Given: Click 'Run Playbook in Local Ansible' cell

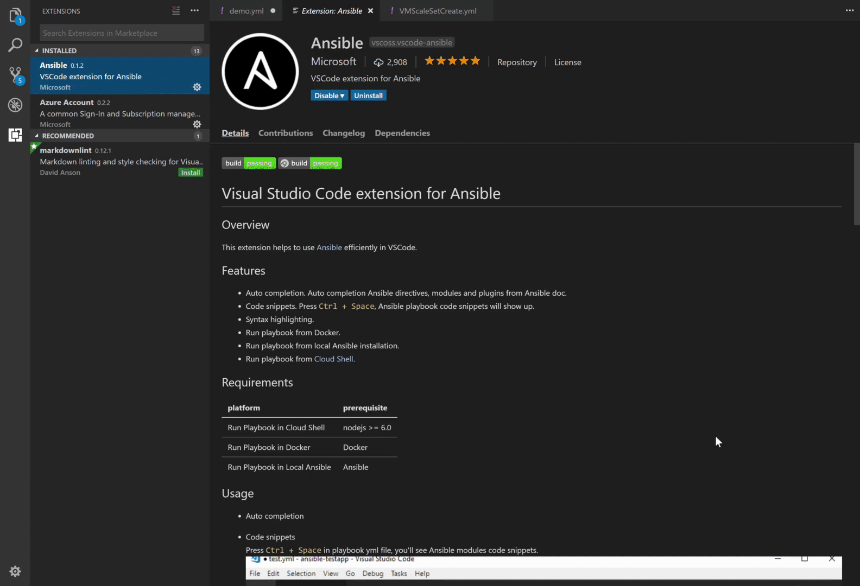Looking at the screenshot, I should coord(279,467).
